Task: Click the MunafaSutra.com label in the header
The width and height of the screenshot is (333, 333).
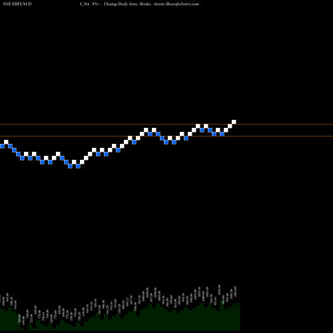Action: (x=182, y=4)
